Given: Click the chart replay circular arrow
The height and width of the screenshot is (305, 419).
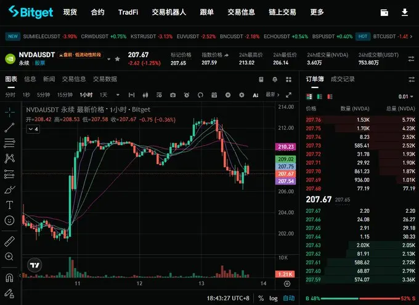Looking at the screenshot, I should (x=200, y=95).
